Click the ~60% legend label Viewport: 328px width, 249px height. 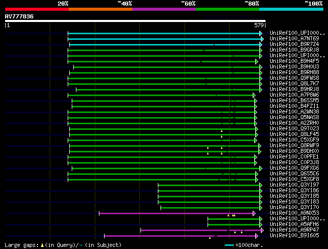tap(188, 4)
